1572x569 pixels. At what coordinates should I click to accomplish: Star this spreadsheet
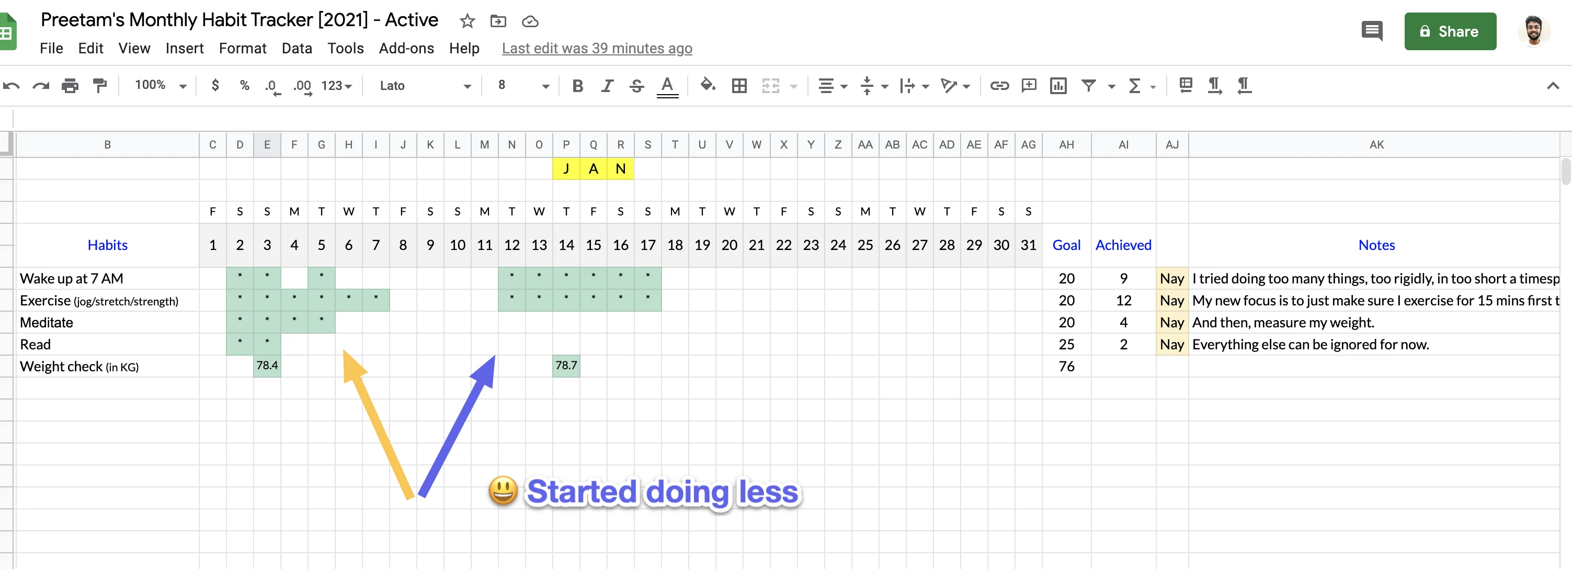click(467, 21)
